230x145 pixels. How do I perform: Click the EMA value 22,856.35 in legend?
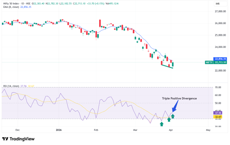coord(26,7)
